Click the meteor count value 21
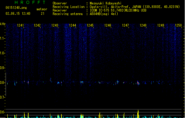 pyautogui.click(x=43, y=14)
